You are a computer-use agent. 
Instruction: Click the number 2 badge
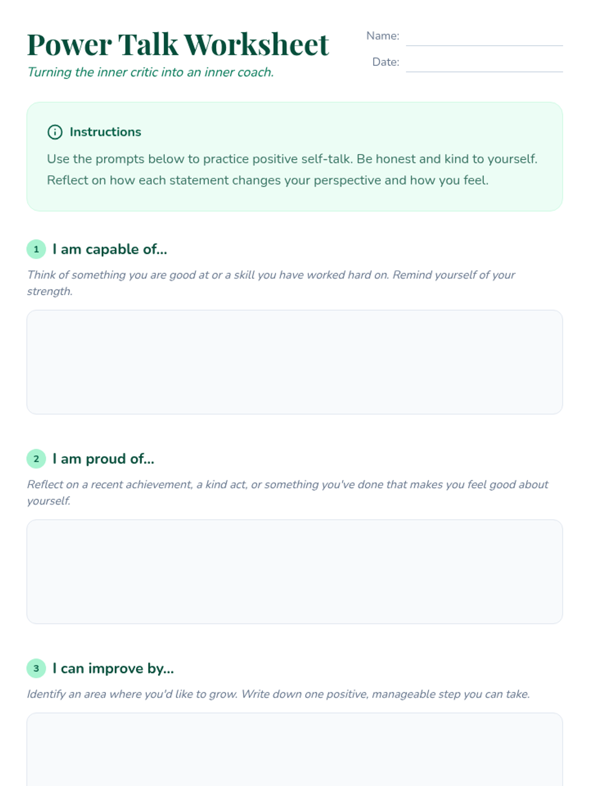point(36,459)
